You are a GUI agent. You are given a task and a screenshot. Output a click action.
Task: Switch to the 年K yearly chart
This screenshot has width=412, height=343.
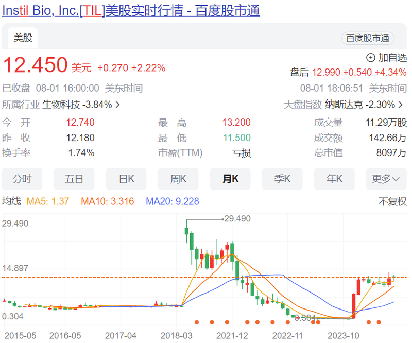click(x=334, y=179)
